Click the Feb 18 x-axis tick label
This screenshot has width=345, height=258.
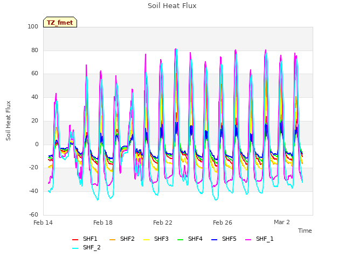click(103, 223)
